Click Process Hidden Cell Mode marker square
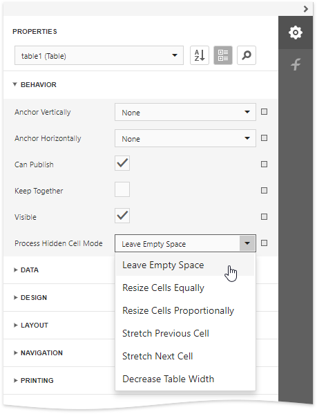Viewport: 317px width, 414px height. click(x=264, y=243)
